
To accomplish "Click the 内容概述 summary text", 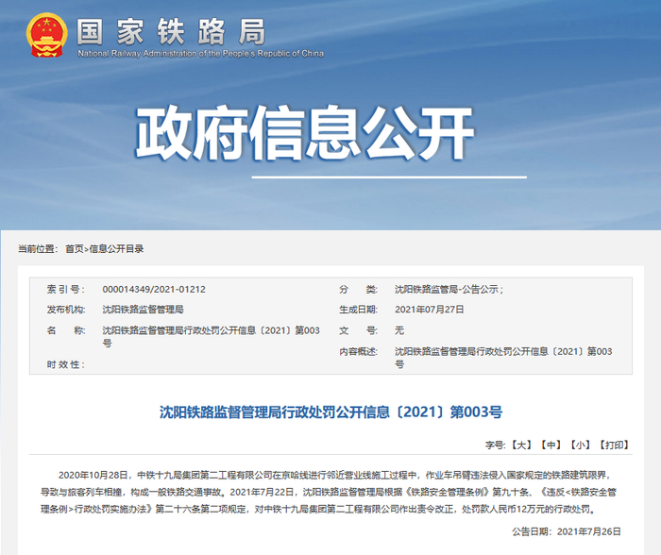I will click(x=503, y=358).
